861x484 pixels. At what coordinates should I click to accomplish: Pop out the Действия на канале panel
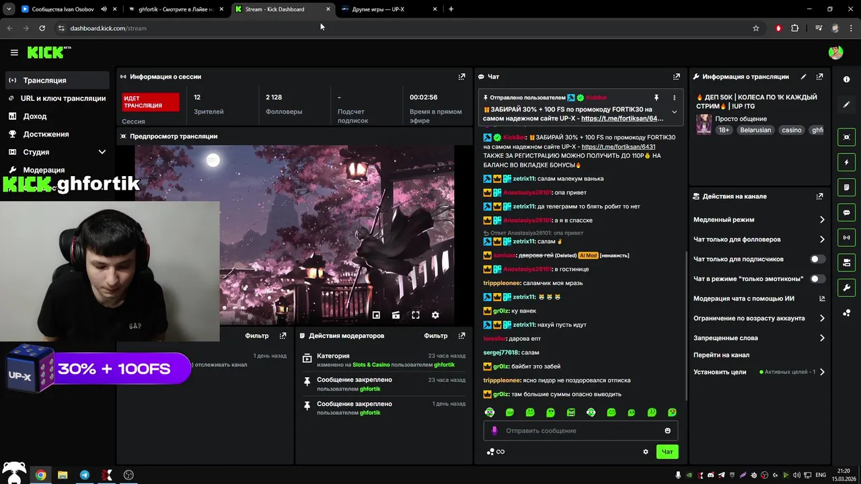(819, 196)
